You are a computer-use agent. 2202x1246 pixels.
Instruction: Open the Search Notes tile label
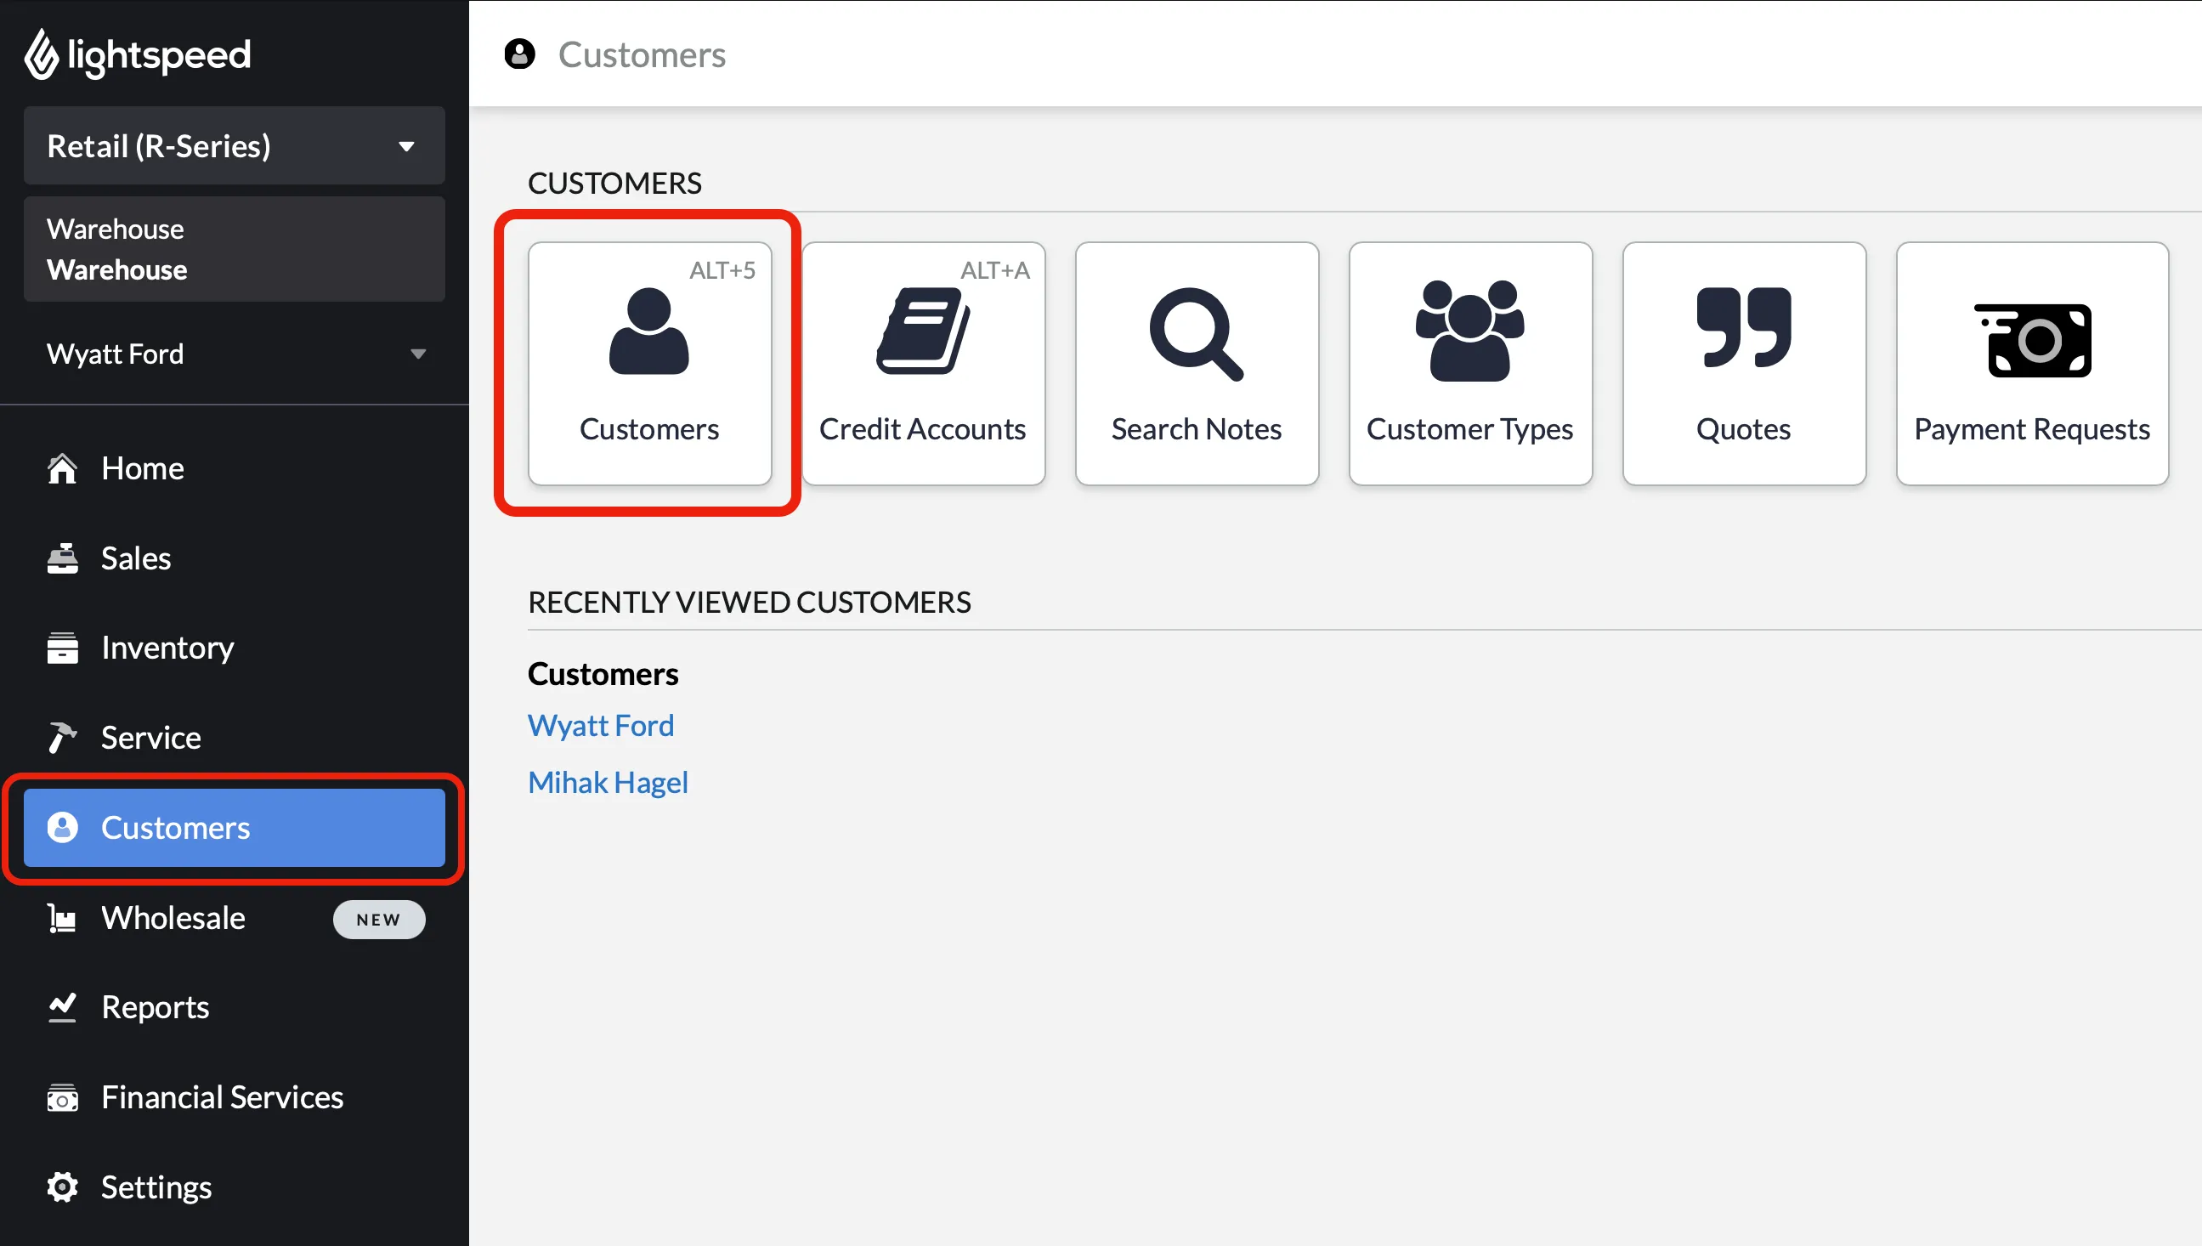[1196, 428]
